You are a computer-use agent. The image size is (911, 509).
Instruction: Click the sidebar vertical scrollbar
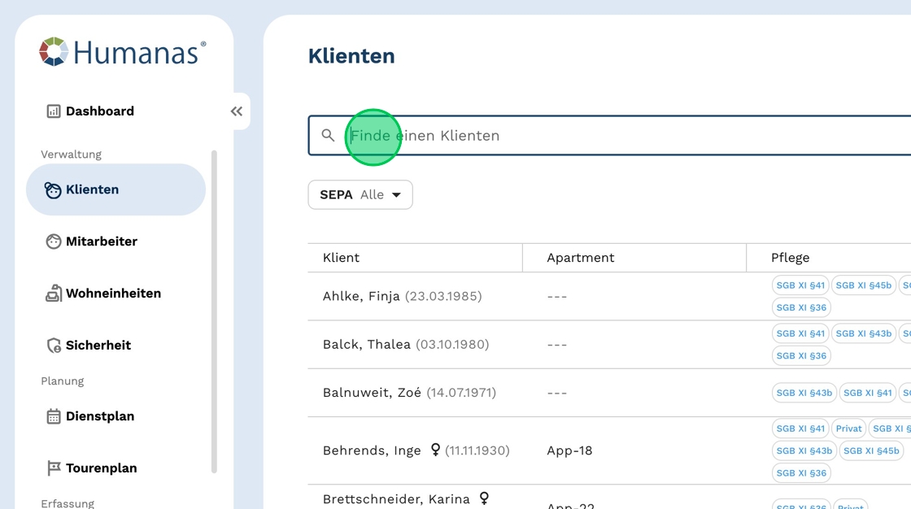(214, 309)
